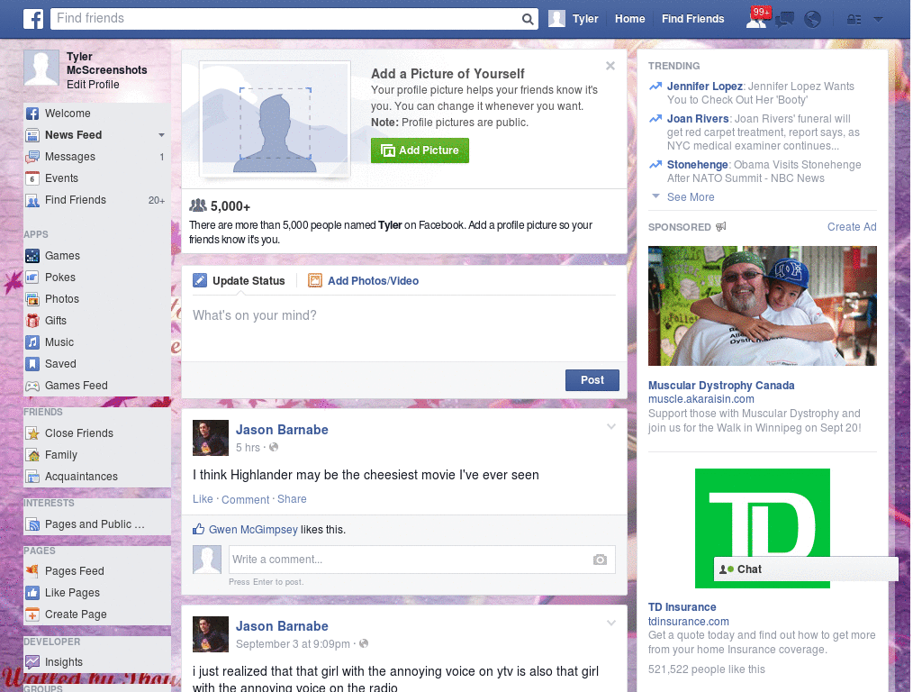Open options chevron on Highlander post
This screenshot has width=922, height=692.
(x=611, y=426)
